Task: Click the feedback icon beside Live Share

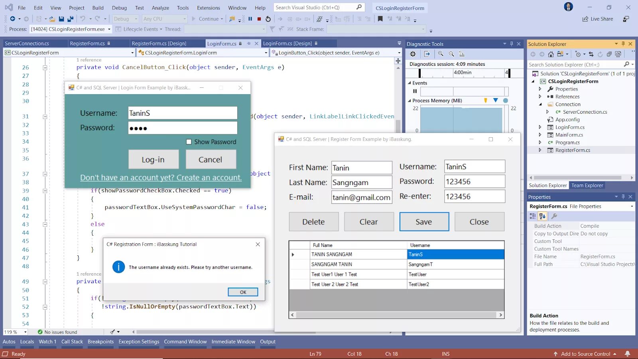Action: pyautogui.click(x=626, y=19)
